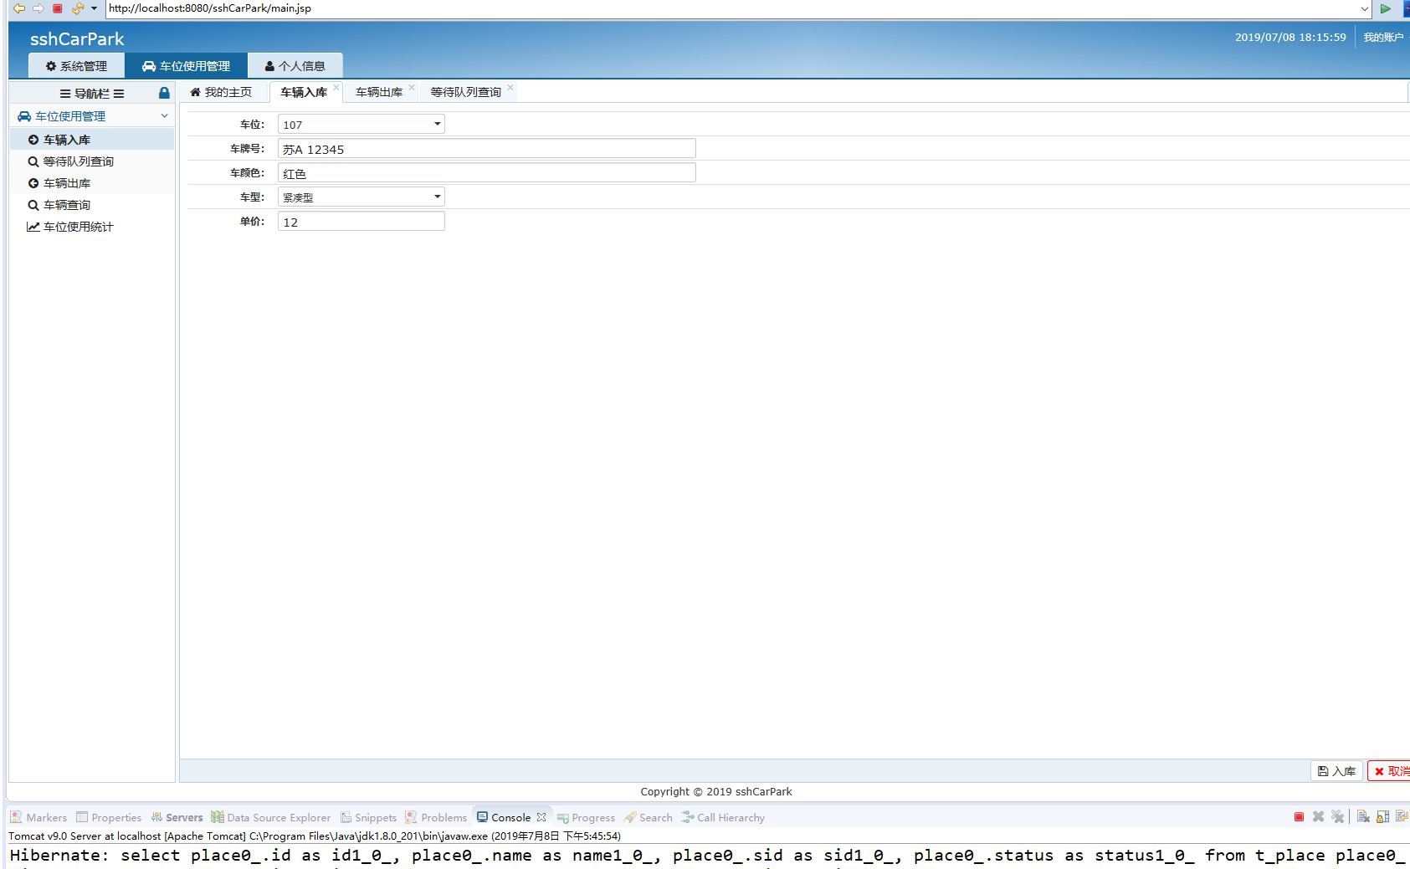Click the Copyright © 2019 sshCarPark footer text

coord(716,791)
